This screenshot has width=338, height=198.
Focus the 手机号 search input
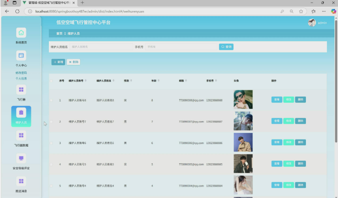(x=181, y=47)
